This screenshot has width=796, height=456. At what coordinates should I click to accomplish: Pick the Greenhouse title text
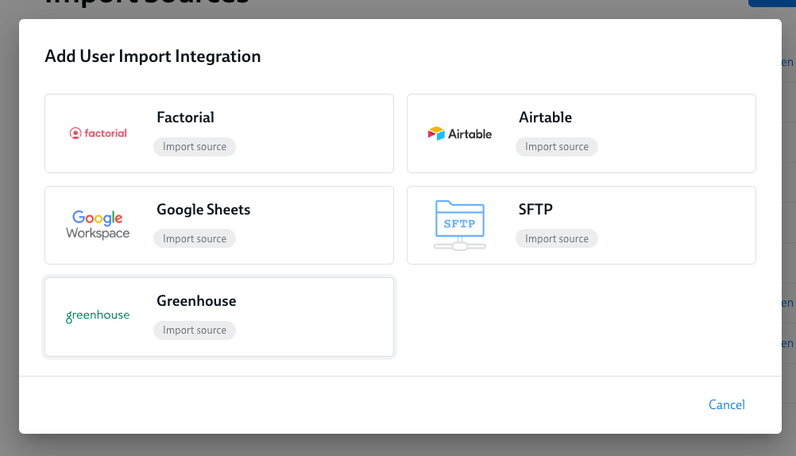(196, 300)
